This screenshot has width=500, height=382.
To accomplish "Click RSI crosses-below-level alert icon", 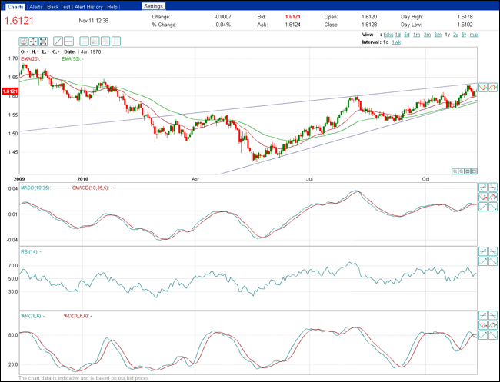I will pos(493,251).
